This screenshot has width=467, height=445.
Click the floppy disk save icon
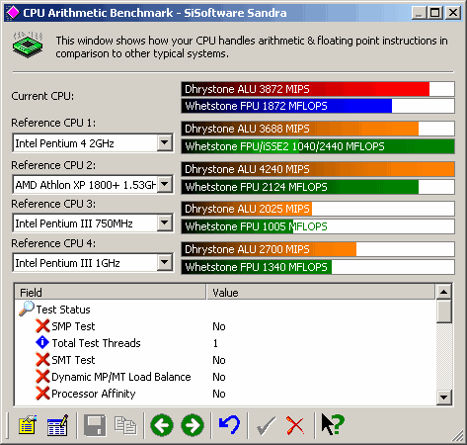point(95,425)
